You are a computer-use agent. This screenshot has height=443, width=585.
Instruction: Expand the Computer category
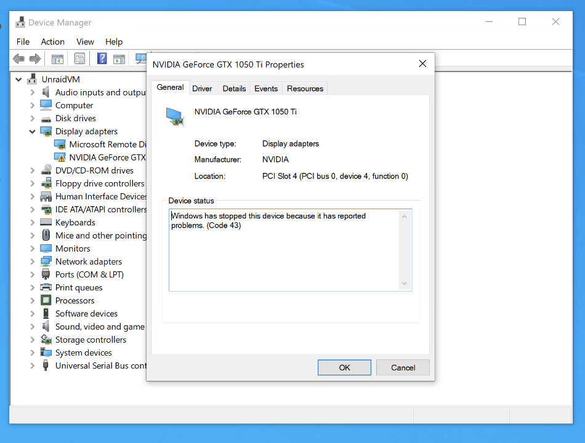pos(33,106)
